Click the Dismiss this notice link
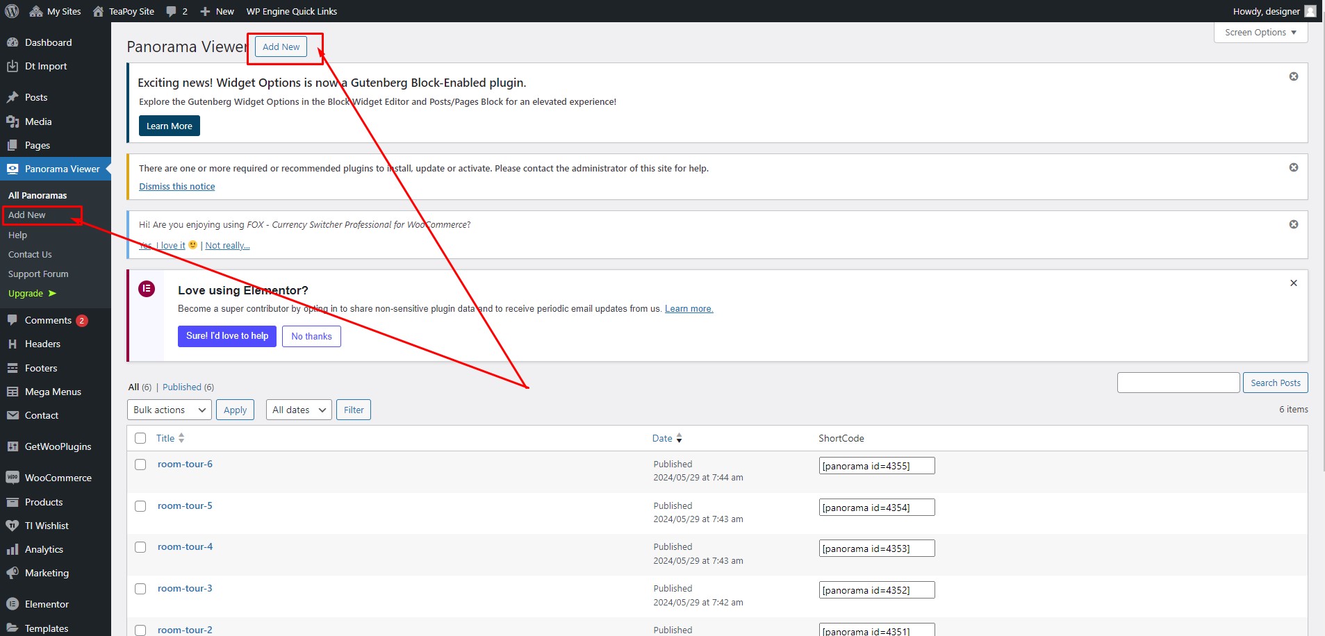The width and height of the screenshot is (1325, 636). coord(176,186)
